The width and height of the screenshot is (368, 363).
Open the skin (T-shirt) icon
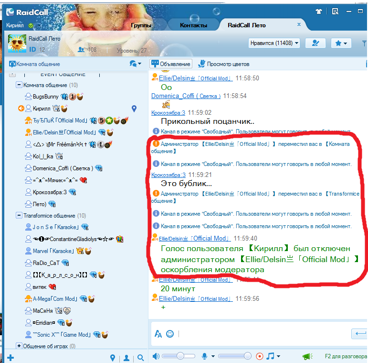click(x=319, y=11)
